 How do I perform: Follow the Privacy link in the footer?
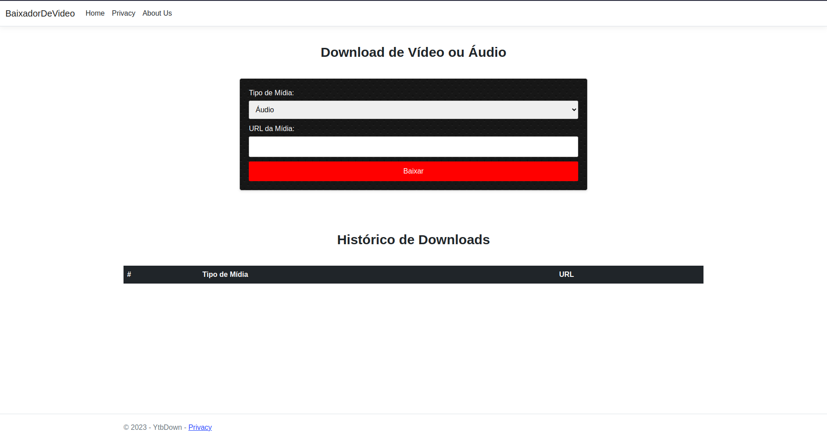[200, 427]
